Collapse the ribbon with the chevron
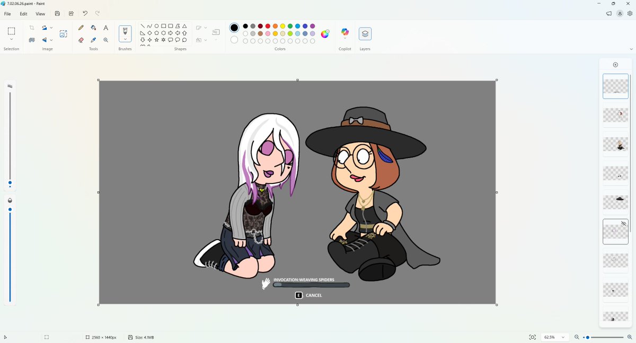636x343 pixels. click(x=631, y=49)
